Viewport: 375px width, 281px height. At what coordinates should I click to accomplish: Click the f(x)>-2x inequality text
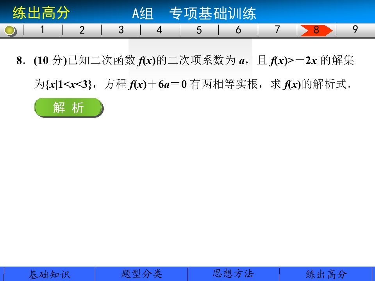(x=293, y=60)
